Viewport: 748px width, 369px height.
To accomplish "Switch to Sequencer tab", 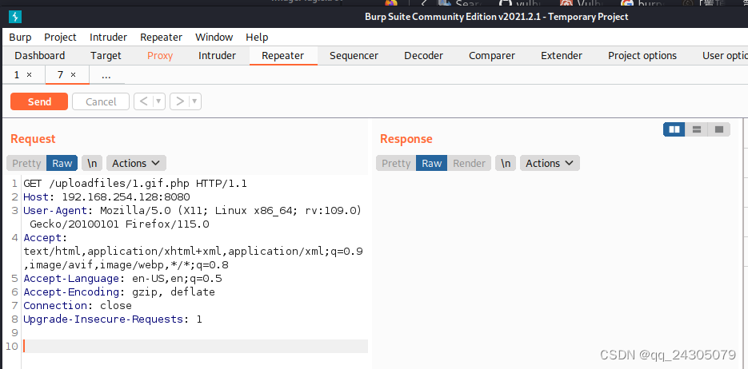I will (x=354, y=56).
